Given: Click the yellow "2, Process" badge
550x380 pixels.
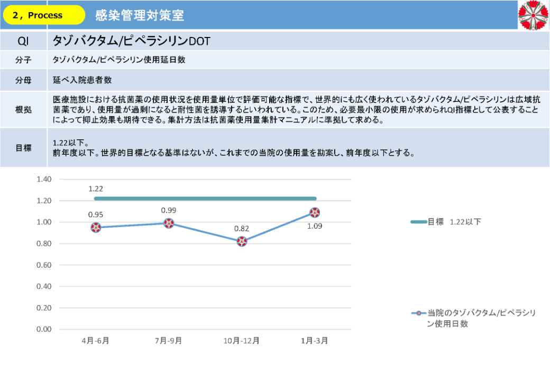Looking at the screenshot, I should (x=44, y=15).
